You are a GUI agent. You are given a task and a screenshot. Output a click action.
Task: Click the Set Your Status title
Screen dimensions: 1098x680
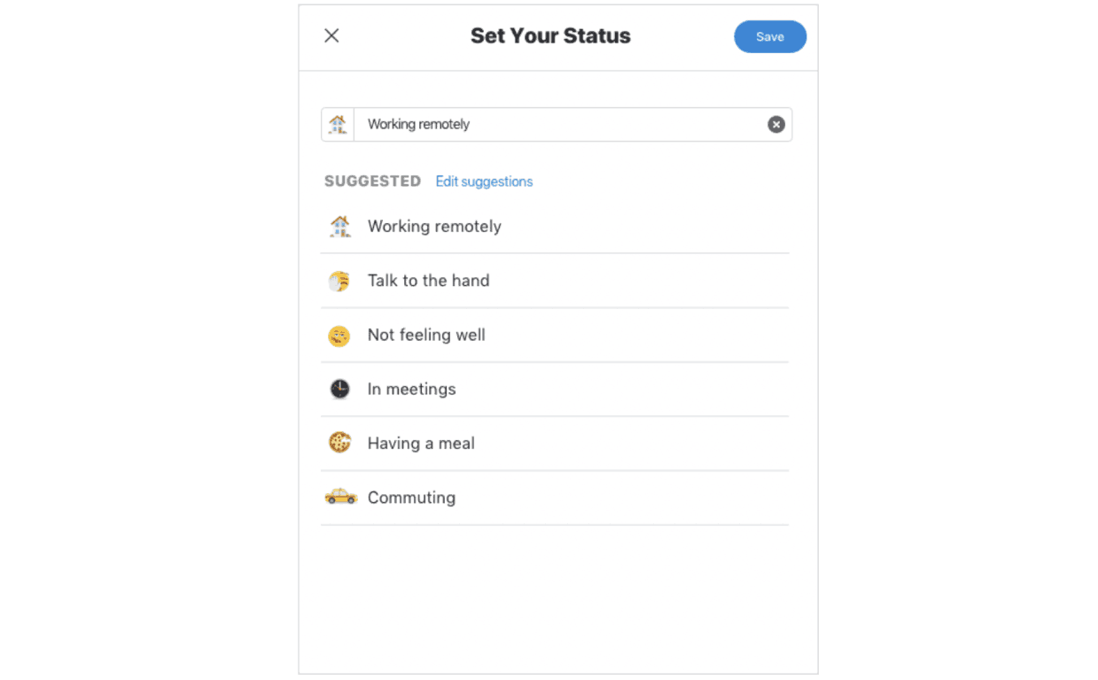(550, 36)
